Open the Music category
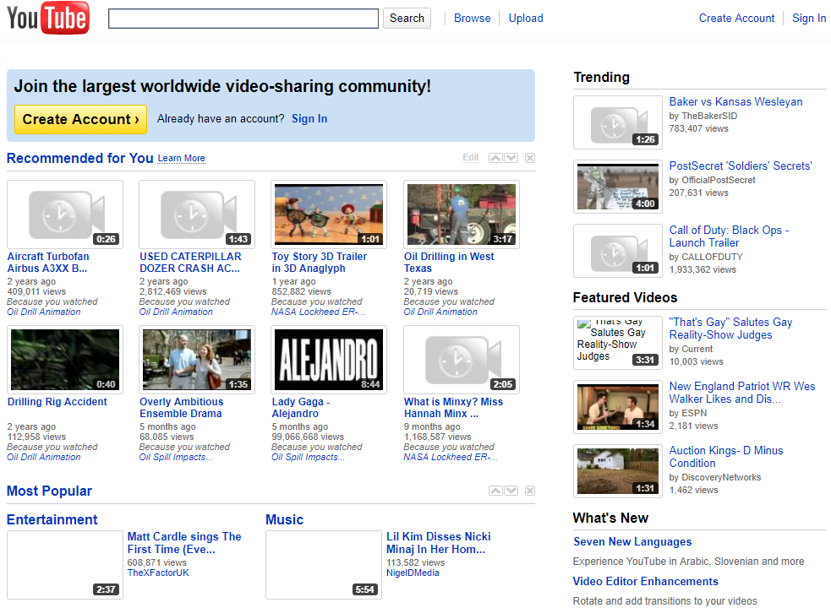This screenshot has height=608, width=831. tap(285, 519)
